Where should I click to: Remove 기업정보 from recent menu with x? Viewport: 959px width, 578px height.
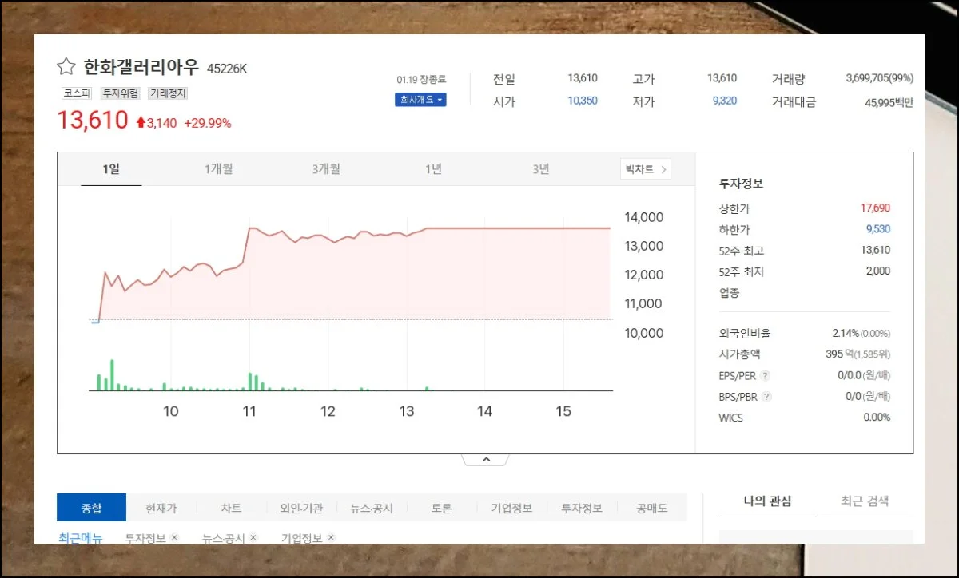331,538
